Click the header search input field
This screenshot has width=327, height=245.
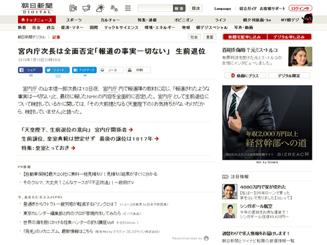click(155, 8)
